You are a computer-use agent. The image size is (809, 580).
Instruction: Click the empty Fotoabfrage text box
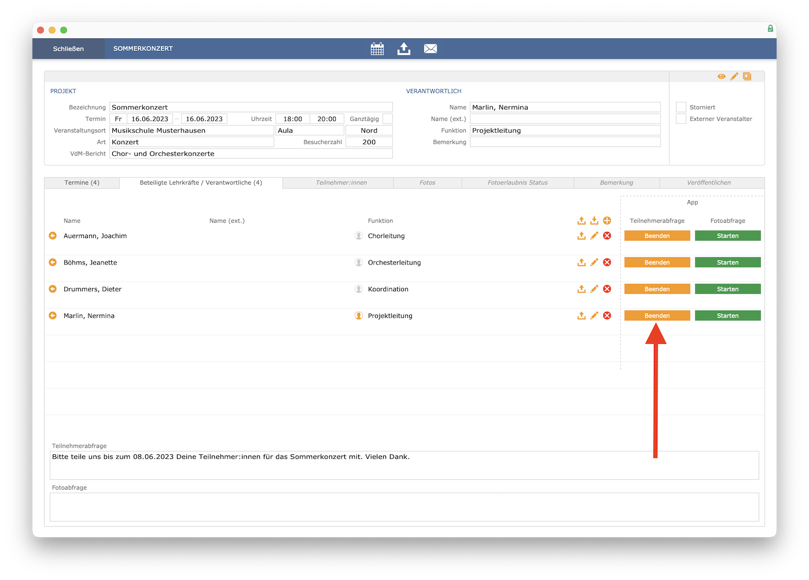pos(404,507)
